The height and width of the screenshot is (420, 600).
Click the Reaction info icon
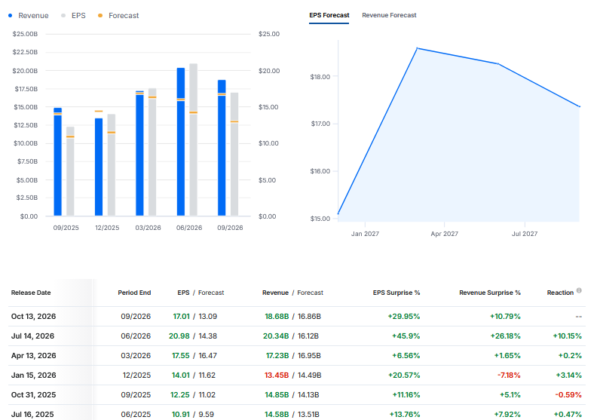[x=579, y=290]
